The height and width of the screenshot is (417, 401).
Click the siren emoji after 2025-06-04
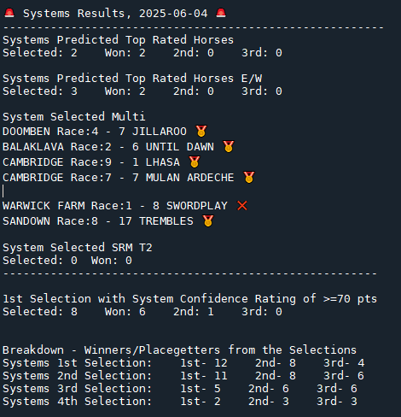tap(221, 14)
